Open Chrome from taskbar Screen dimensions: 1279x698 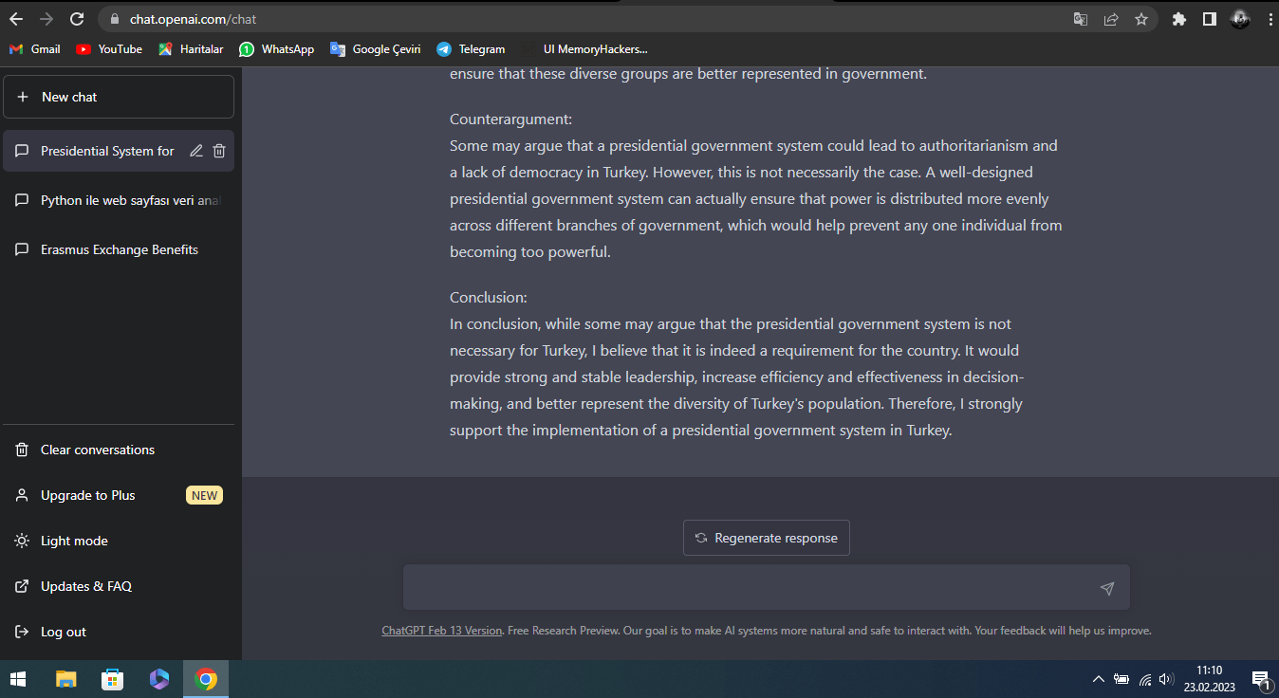[206, 679]
